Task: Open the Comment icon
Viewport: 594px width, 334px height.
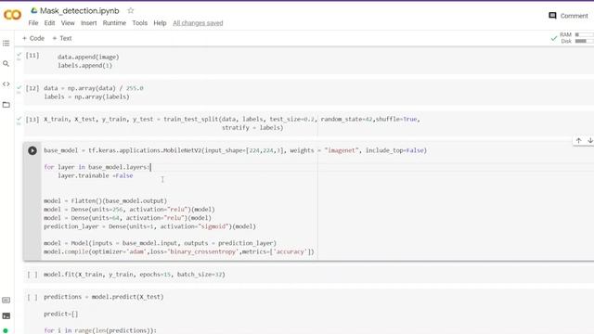Action: 553,16
